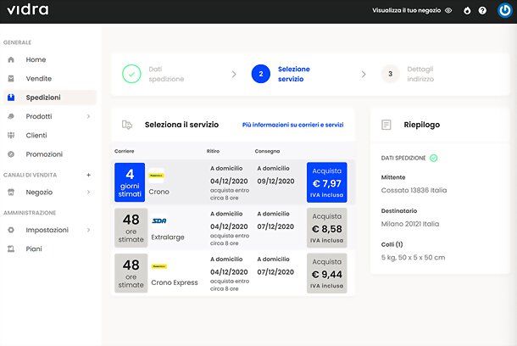
Task: Expand the Prodotti submenu arrow
Action: click(x=89, y=116)
